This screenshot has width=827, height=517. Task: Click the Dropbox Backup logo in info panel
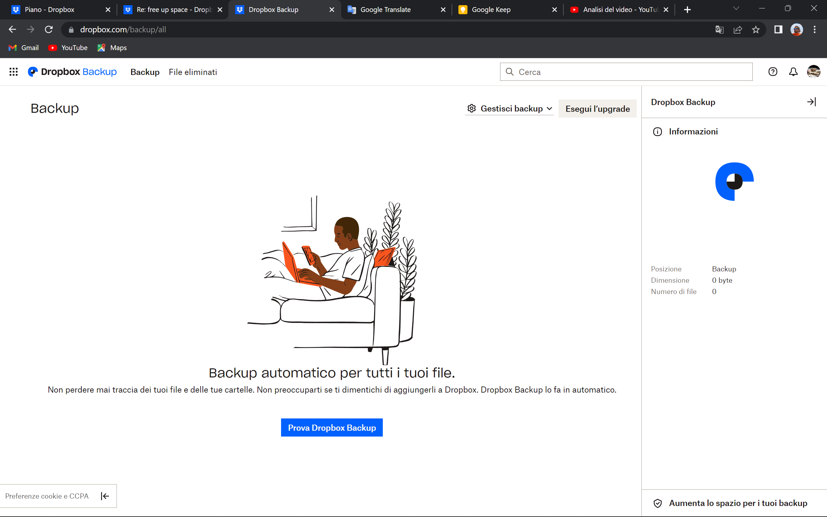coord(734,182)
